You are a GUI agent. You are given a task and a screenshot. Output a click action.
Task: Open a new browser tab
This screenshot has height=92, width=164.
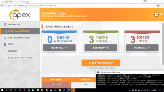coord(27,2)
